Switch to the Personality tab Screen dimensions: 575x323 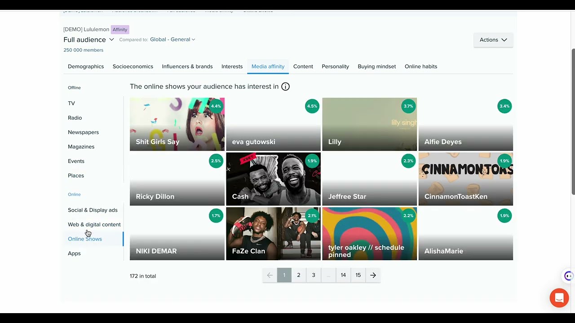335,66
